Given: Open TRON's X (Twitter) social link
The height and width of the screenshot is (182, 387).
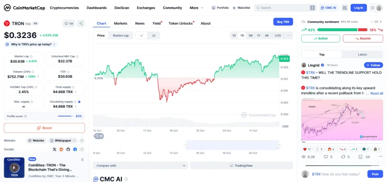Looking at the screenshot, I should pos(55,149).
